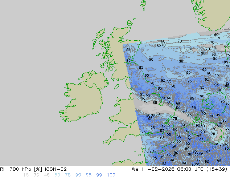Select the legend value 60
Viewport: 230px width, 178px height.
pos(57,175)
